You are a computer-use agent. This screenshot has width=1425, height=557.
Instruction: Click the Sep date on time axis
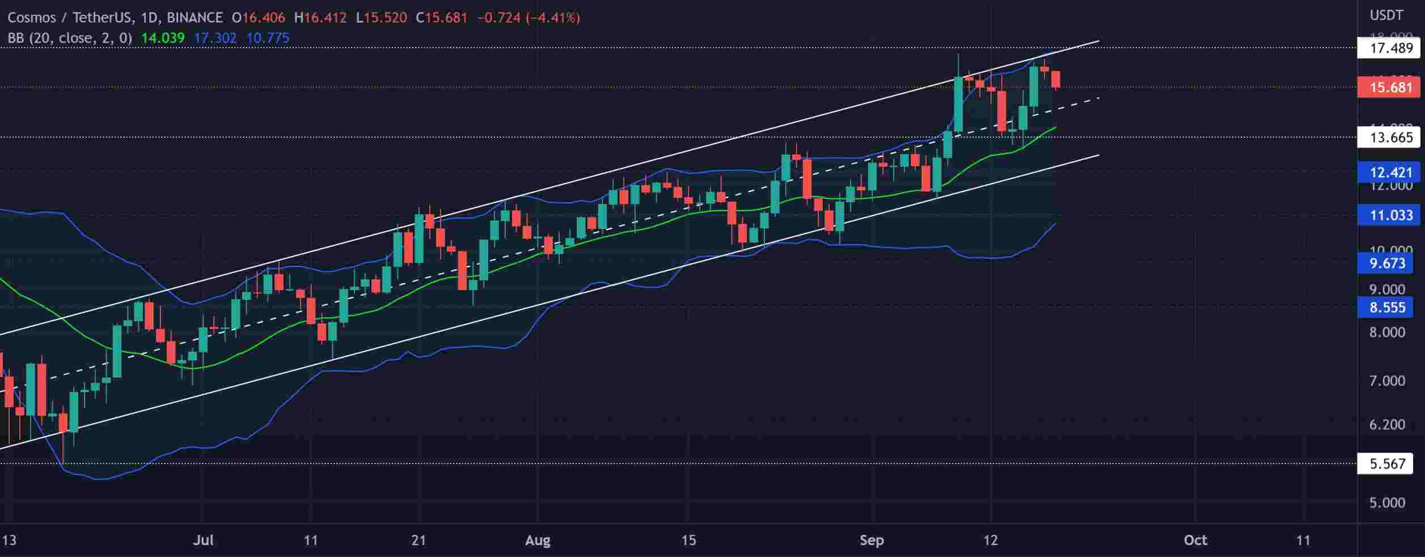872,541
